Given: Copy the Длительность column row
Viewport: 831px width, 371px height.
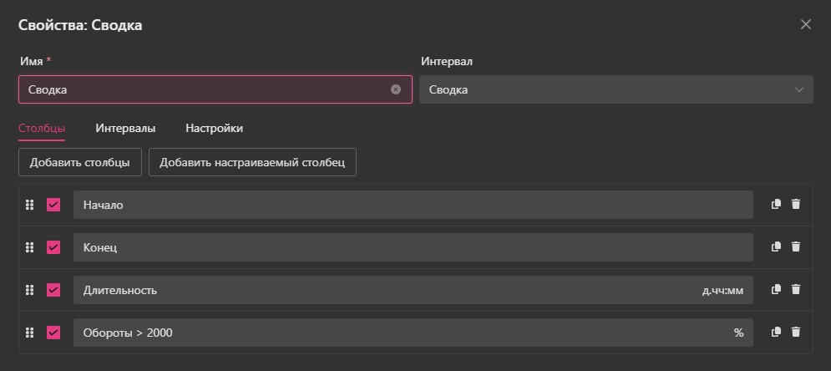Looking at the screenshot, I should pyautogui.click(x=776, y=289).
